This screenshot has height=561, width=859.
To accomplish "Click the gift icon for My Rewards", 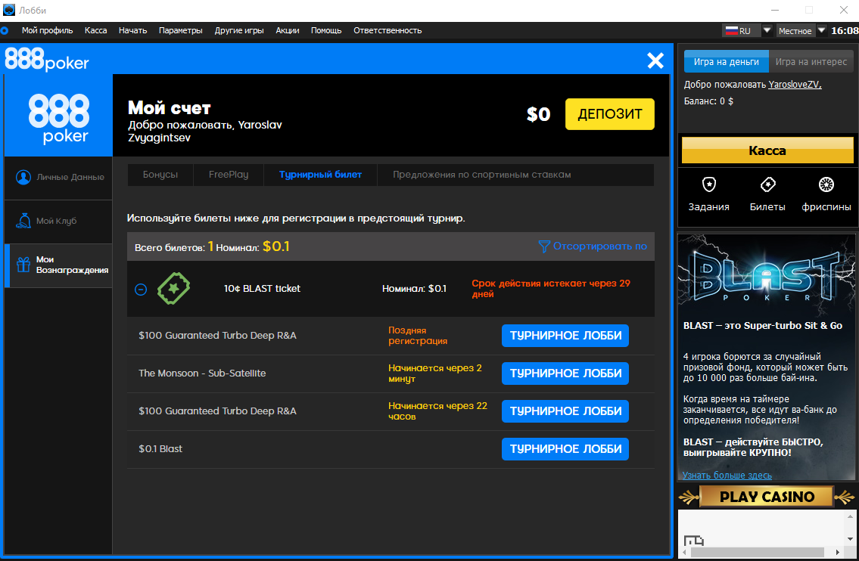I will 23,265.
